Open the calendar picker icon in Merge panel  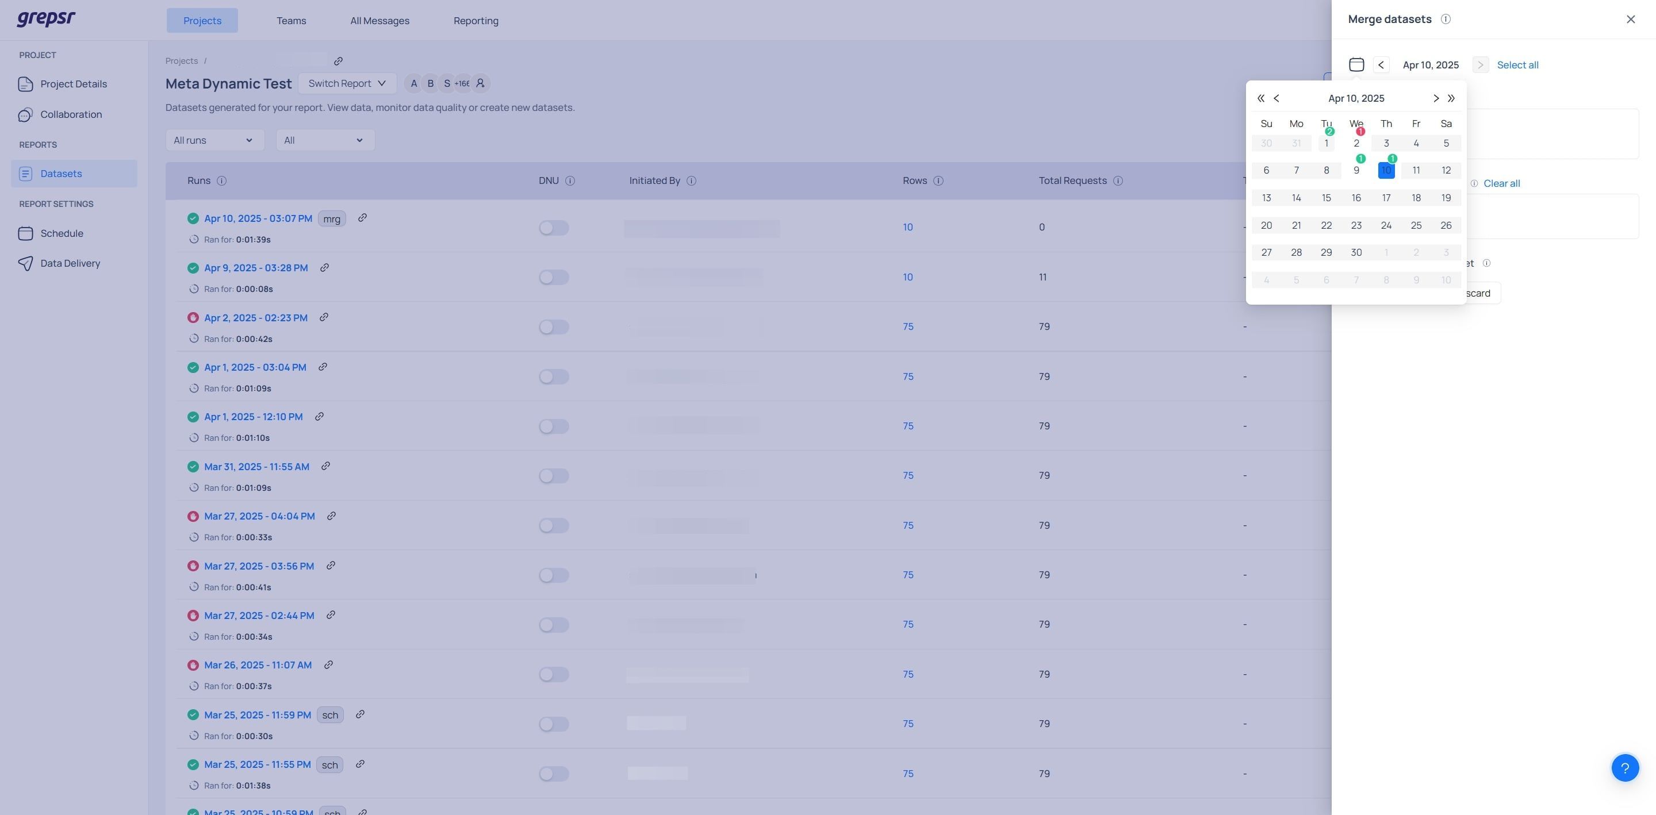point(1356,65)
